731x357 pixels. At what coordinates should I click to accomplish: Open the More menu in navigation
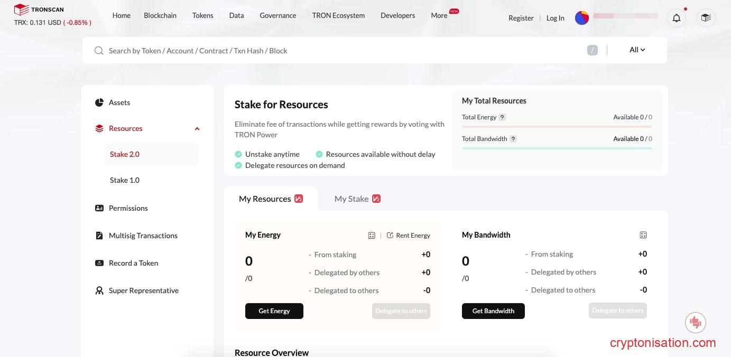[439, 15]
